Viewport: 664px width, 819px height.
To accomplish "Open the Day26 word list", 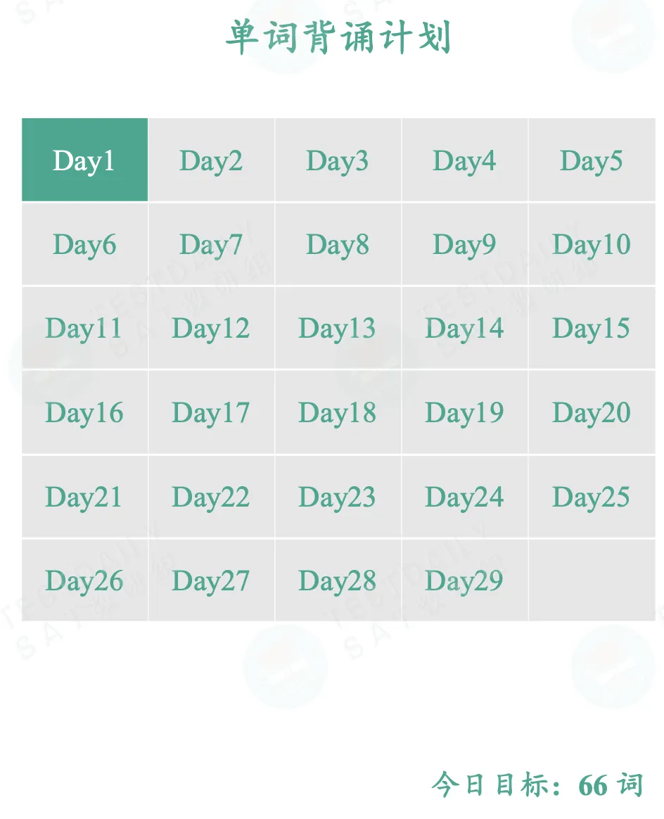I will [84, 580].
